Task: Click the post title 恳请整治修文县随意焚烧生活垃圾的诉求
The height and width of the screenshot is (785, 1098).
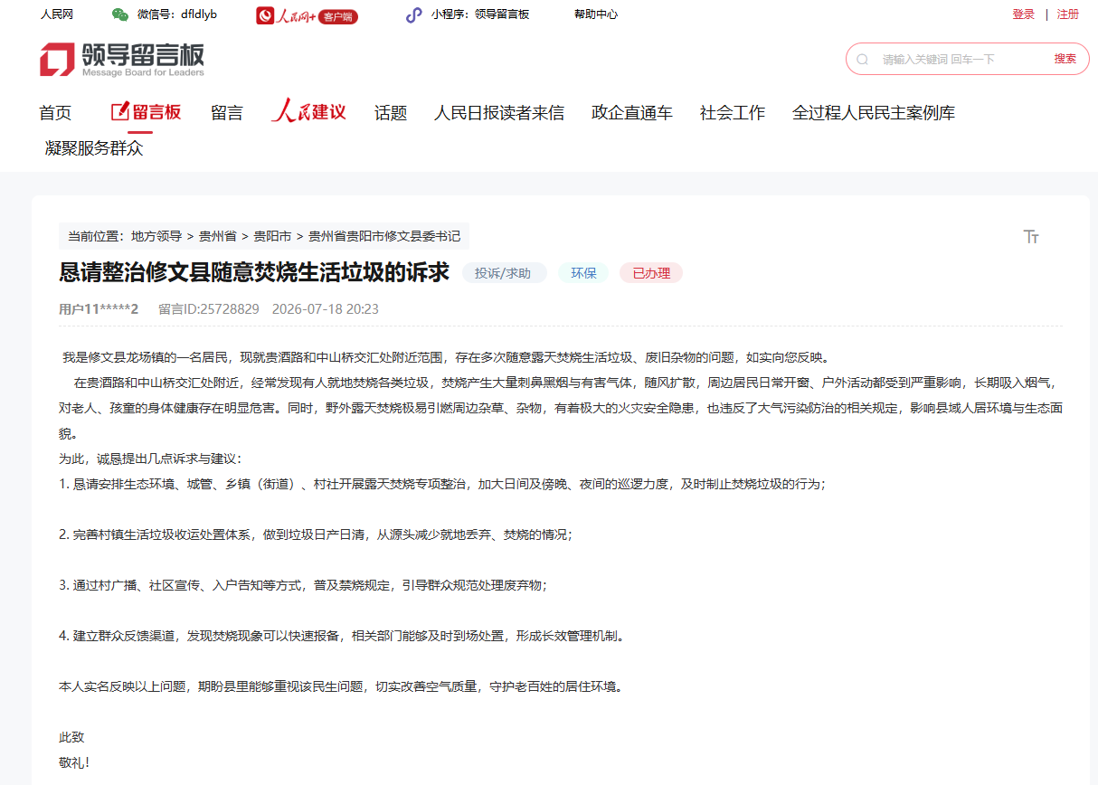Action: (x=254, y=272)
